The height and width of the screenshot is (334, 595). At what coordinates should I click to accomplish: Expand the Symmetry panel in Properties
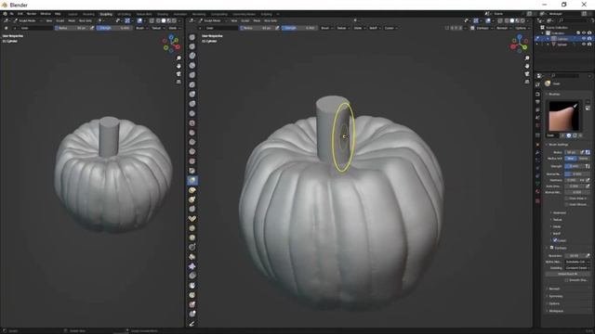pyautogui.click(x=556, y=296)
